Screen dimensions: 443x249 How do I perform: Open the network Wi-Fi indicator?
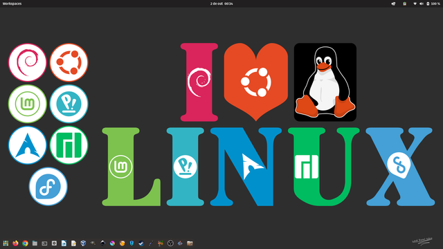[415, 3]
